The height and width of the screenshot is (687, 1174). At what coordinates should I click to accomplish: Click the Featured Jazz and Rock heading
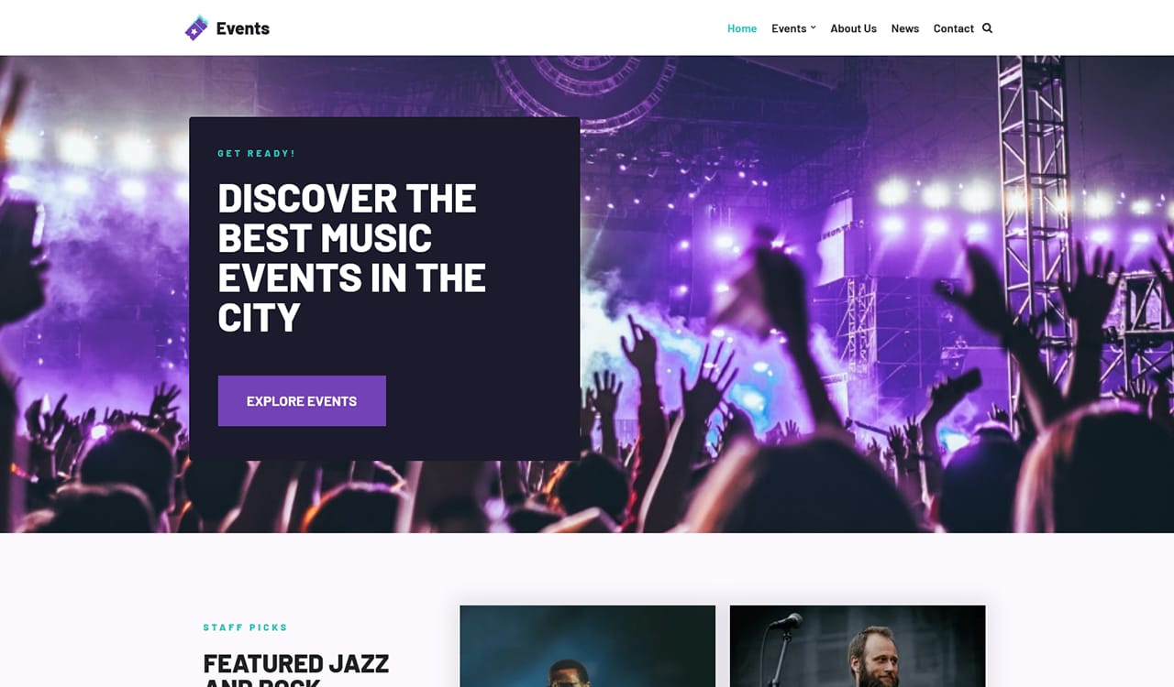296,669
